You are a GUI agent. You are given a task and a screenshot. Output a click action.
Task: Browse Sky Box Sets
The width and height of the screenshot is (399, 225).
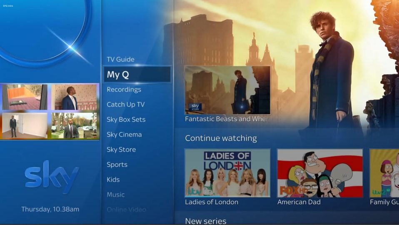[x=126, y=120]
